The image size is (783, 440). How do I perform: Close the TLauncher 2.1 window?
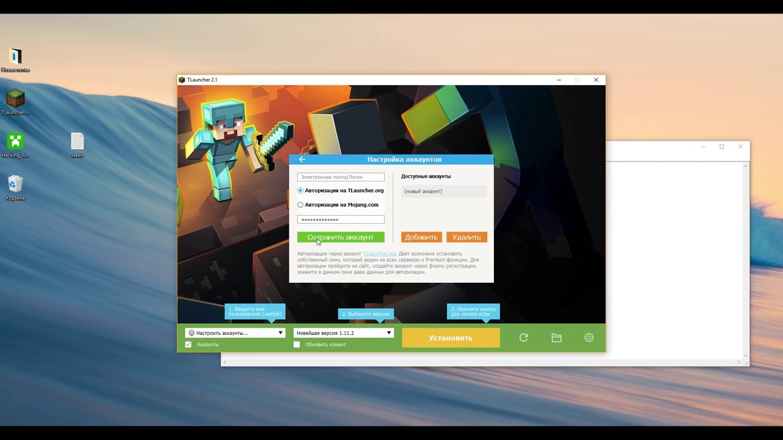click(x=596, y=79)
